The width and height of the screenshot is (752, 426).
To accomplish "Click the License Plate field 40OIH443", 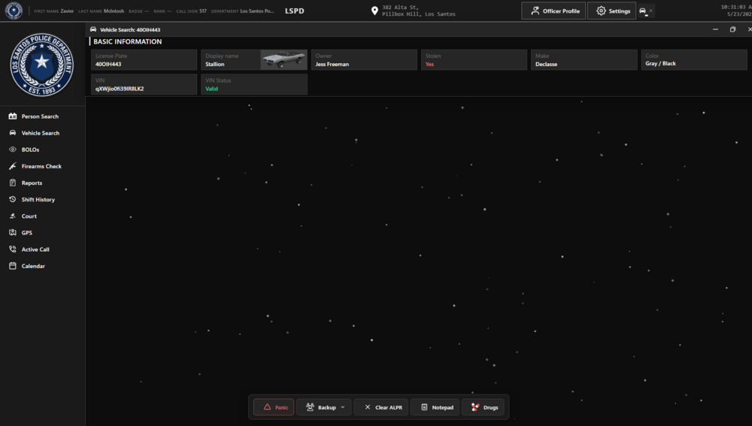I will pyautogui.click(x=144, y=60).
